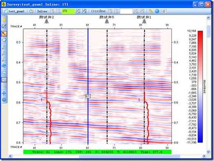The image size is (214, 161).
Task: Click the 10,164 maximum color bar value
Action: [x=191, y=31]
